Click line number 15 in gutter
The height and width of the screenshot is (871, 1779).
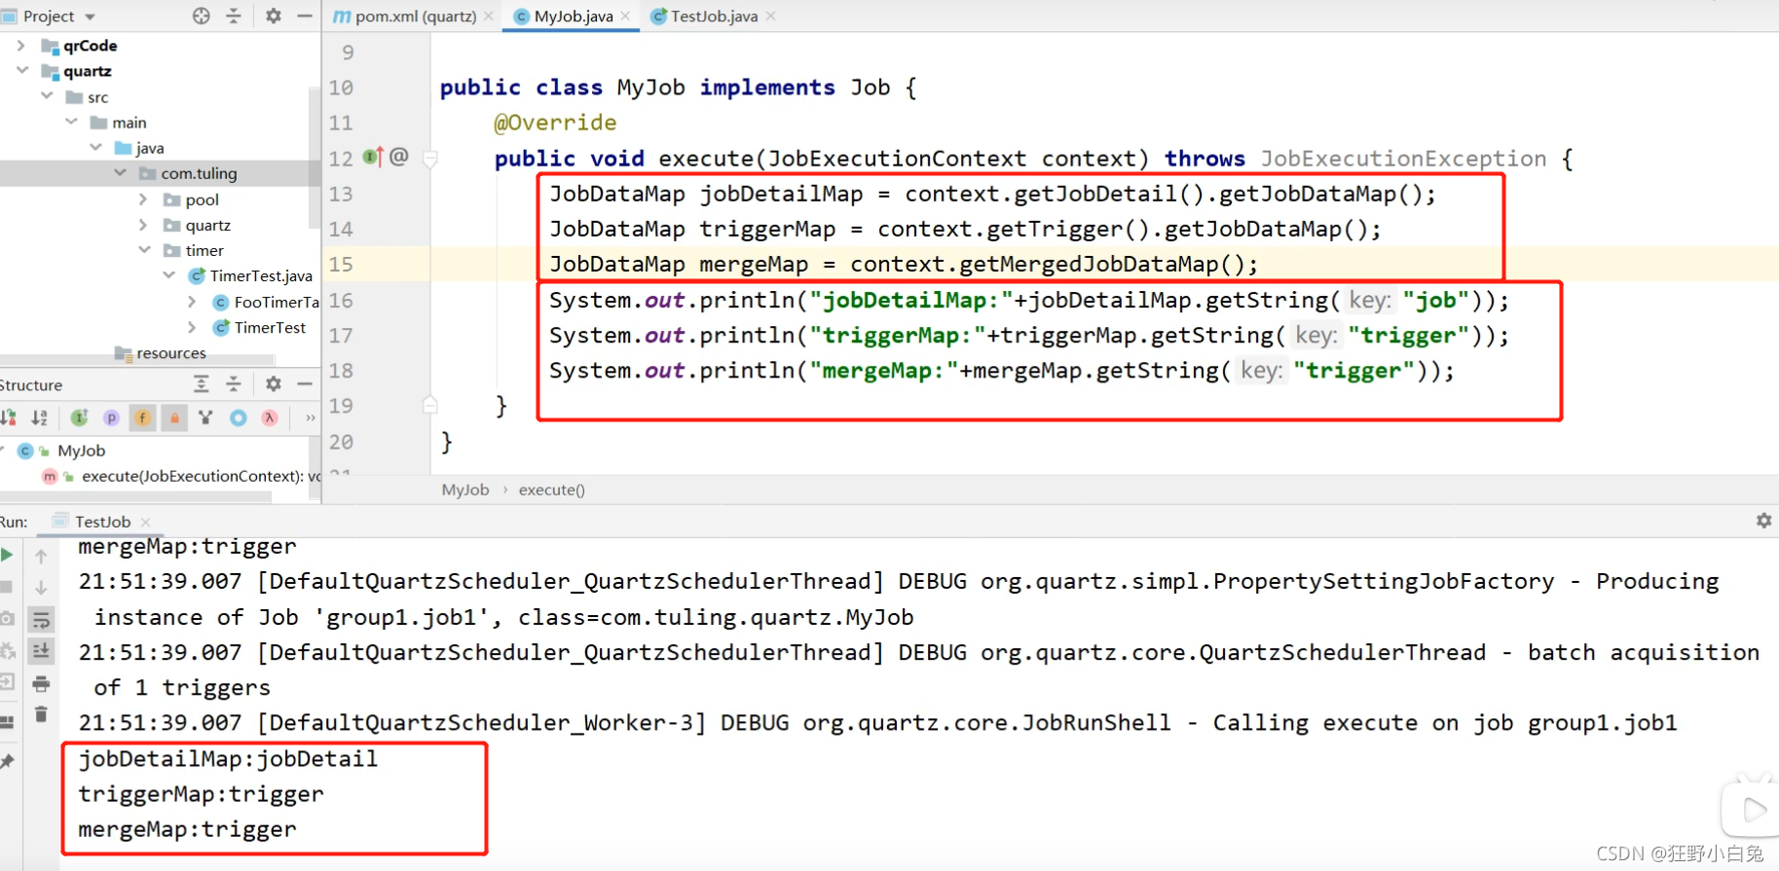coord(341,264)
